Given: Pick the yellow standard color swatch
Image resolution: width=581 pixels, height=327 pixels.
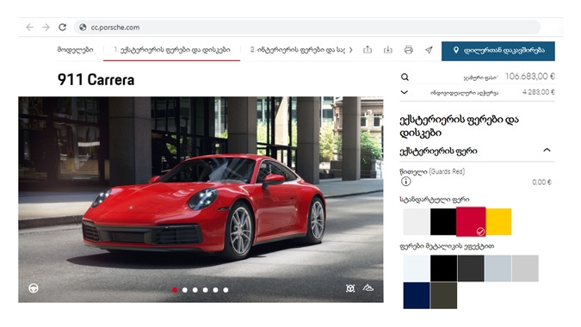Looking at the screenshot, I should 498,221.
